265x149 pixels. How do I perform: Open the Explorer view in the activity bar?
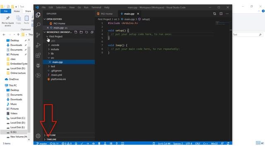coord(38,15)
